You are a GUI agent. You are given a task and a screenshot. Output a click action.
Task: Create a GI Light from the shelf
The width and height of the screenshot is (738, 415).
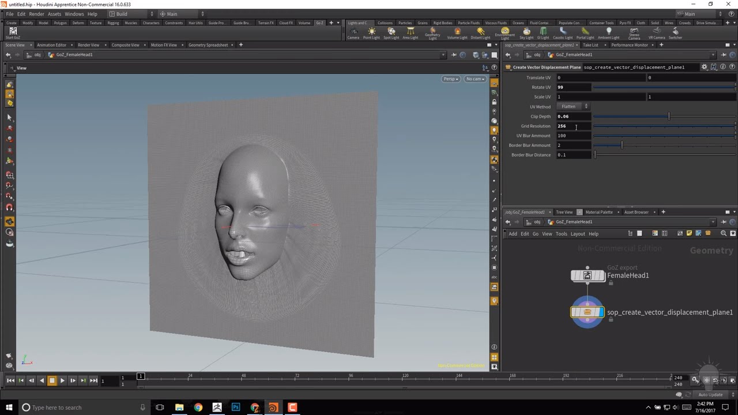tap(543, 33)
